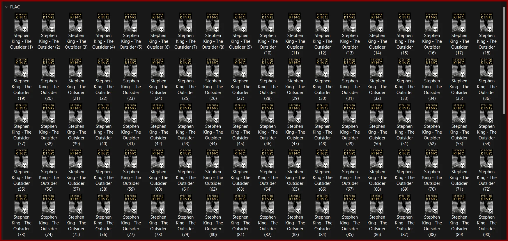The width and height of the screenshot is (508, 241).
Task: Select cover icon of Outsider (60)
Action: point(158,158)
